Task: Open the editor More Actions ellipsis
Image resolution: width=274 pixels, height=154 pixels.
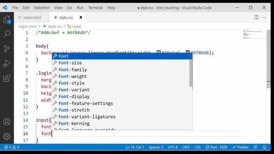Action: coord(264,17)
